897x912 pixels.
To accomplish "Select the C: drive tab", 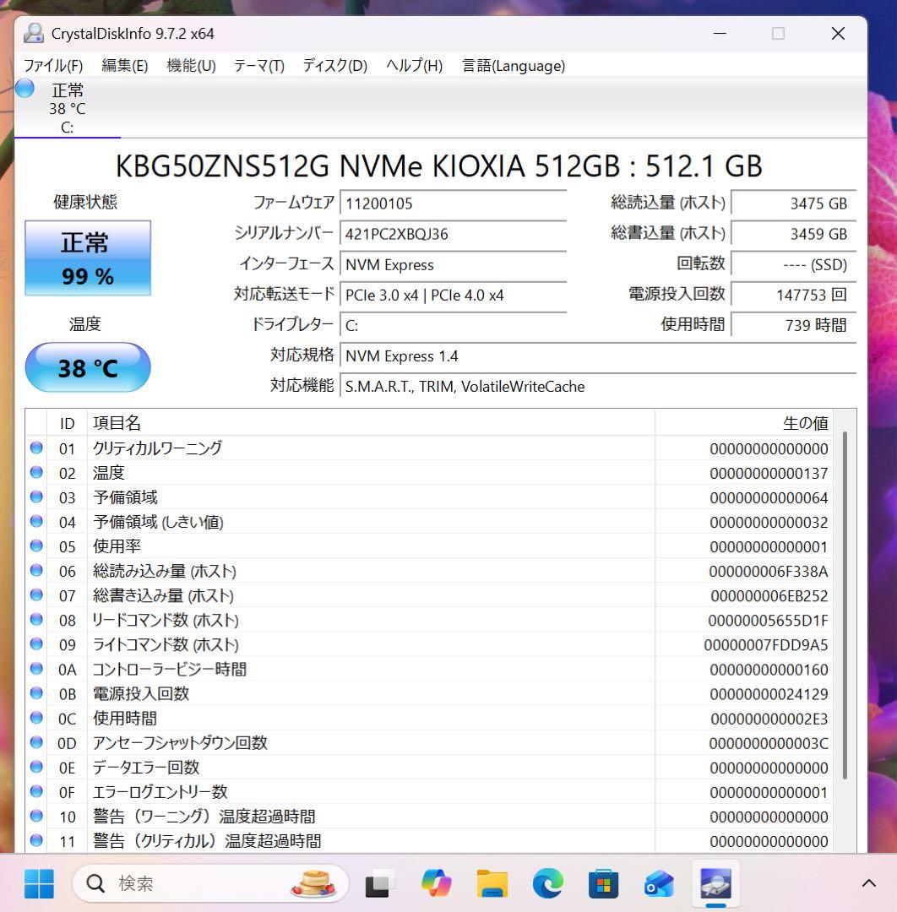I will point(67,108).
